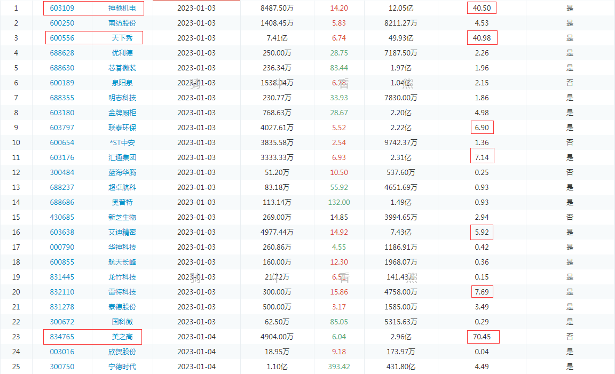Click the 49.93亿 value cell

[x=400, y=38]
